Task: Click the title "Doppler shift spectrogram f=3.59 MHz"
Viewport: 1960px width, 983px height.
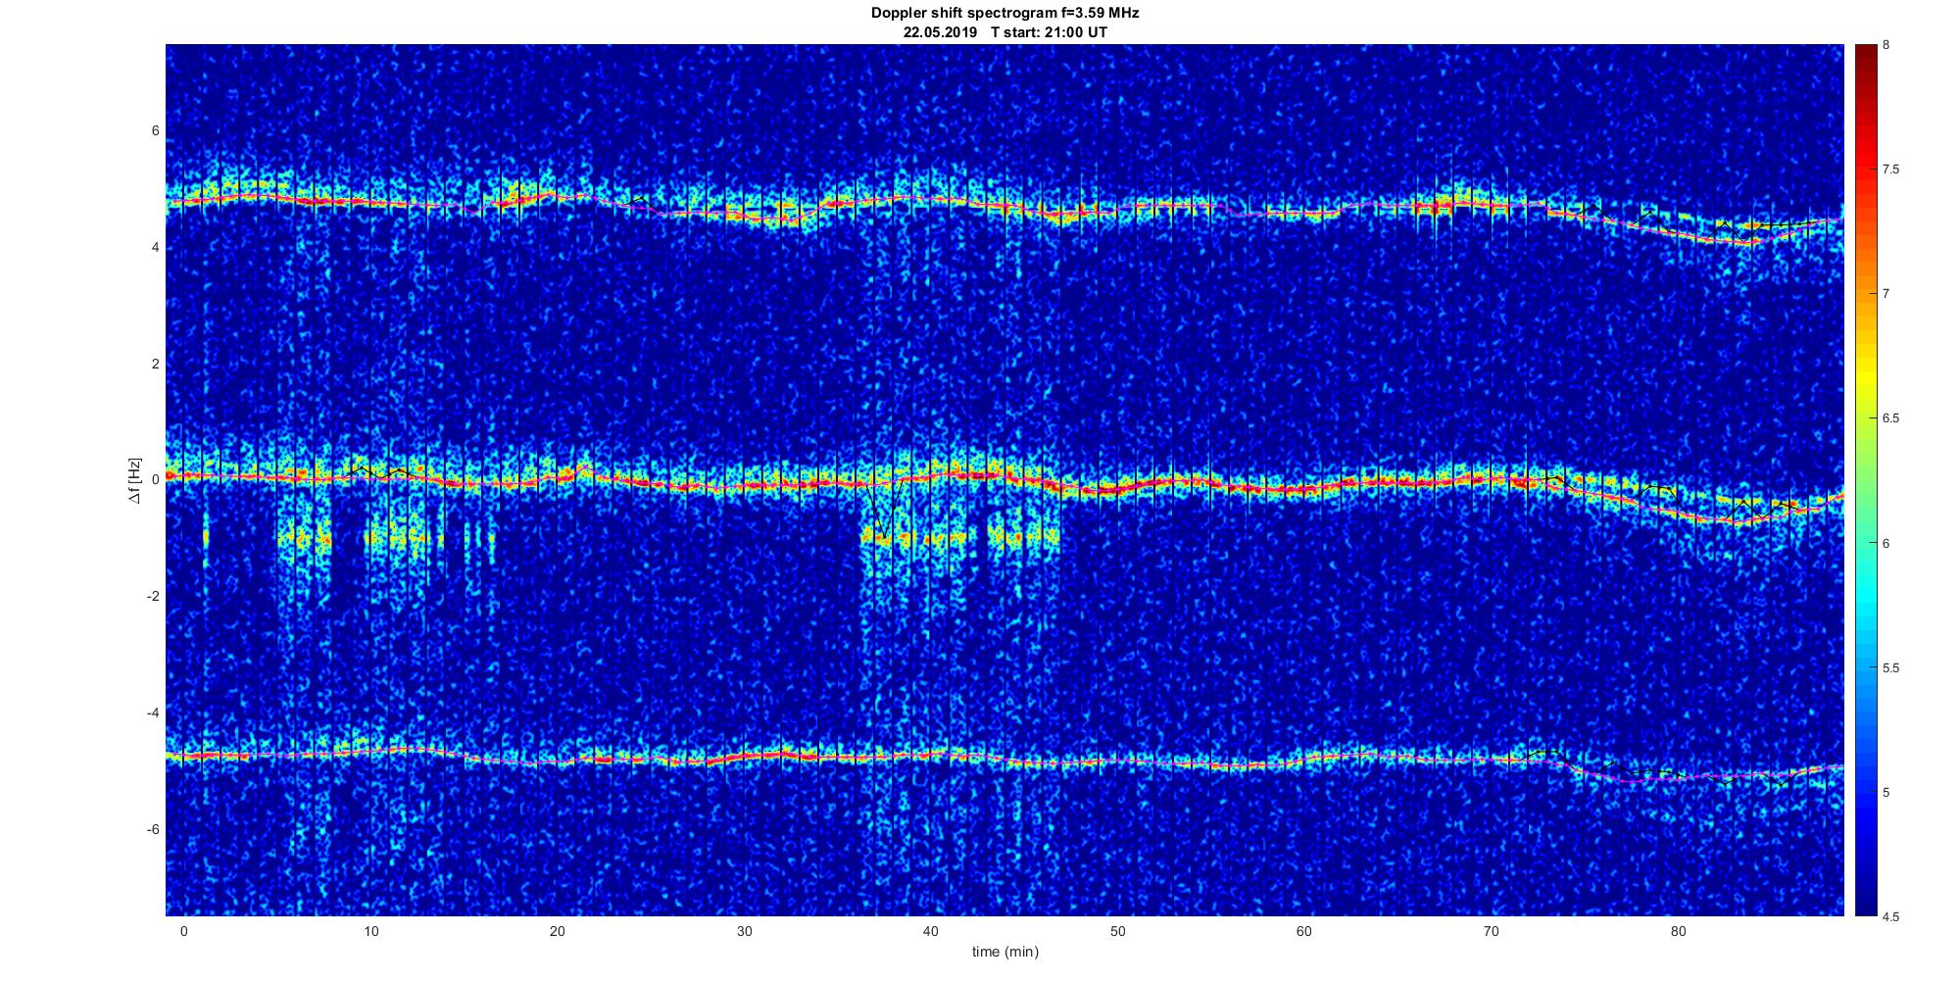Action: (1004, 14)
